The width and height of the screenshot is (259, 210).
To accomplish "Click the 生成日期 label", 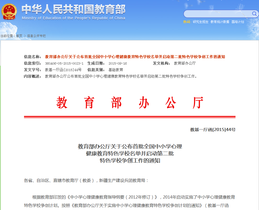I will (96, 63).
